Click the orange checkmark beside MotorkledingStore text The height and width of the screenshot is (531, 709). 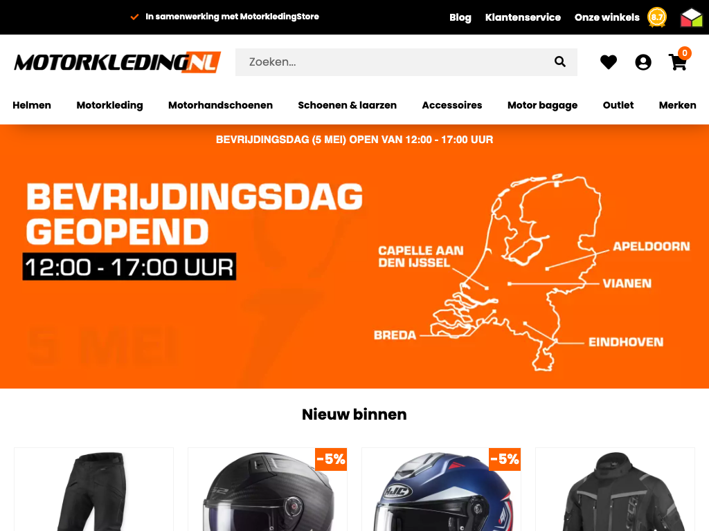click(x=134, y=17)
